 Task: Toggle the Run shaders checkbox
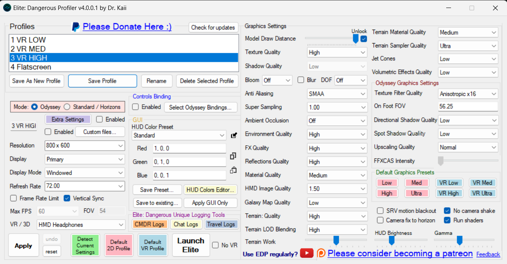tap(447, 220)
